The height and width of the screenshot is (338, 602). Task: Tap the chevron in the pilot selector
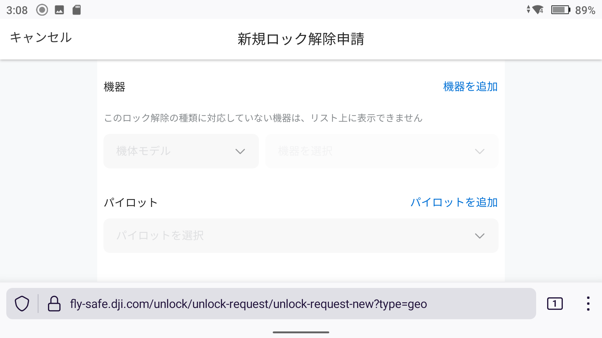(x=480, y=236)
